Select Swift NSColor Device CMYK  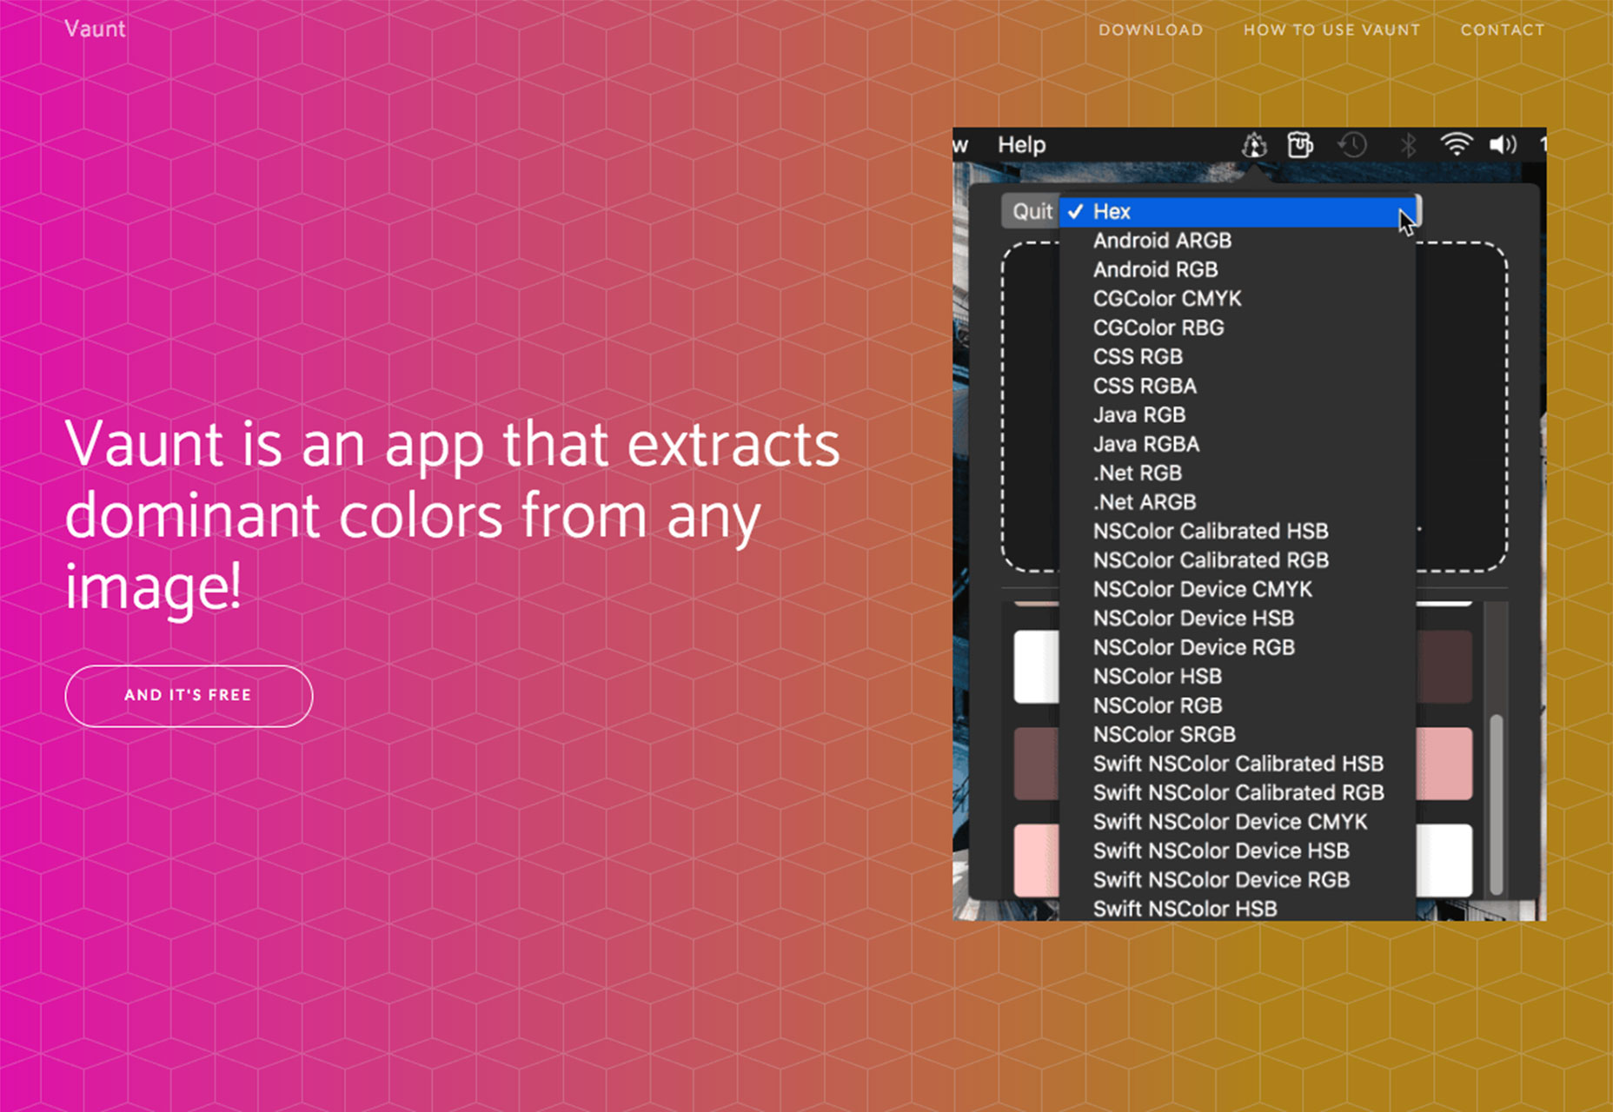1238,823
